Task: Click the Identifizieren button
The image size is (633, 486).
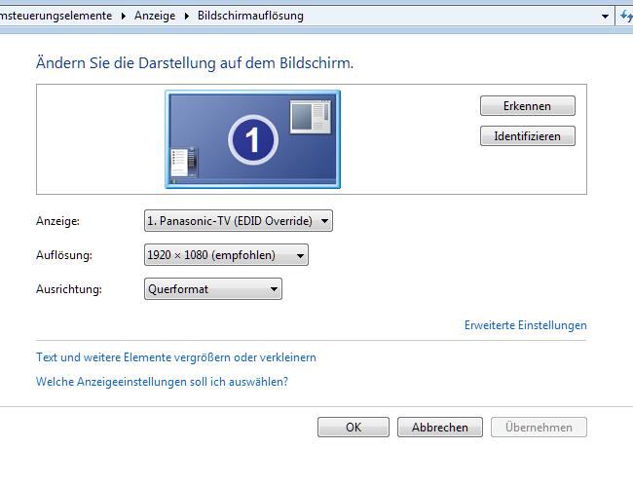Action: pos(527,136)
